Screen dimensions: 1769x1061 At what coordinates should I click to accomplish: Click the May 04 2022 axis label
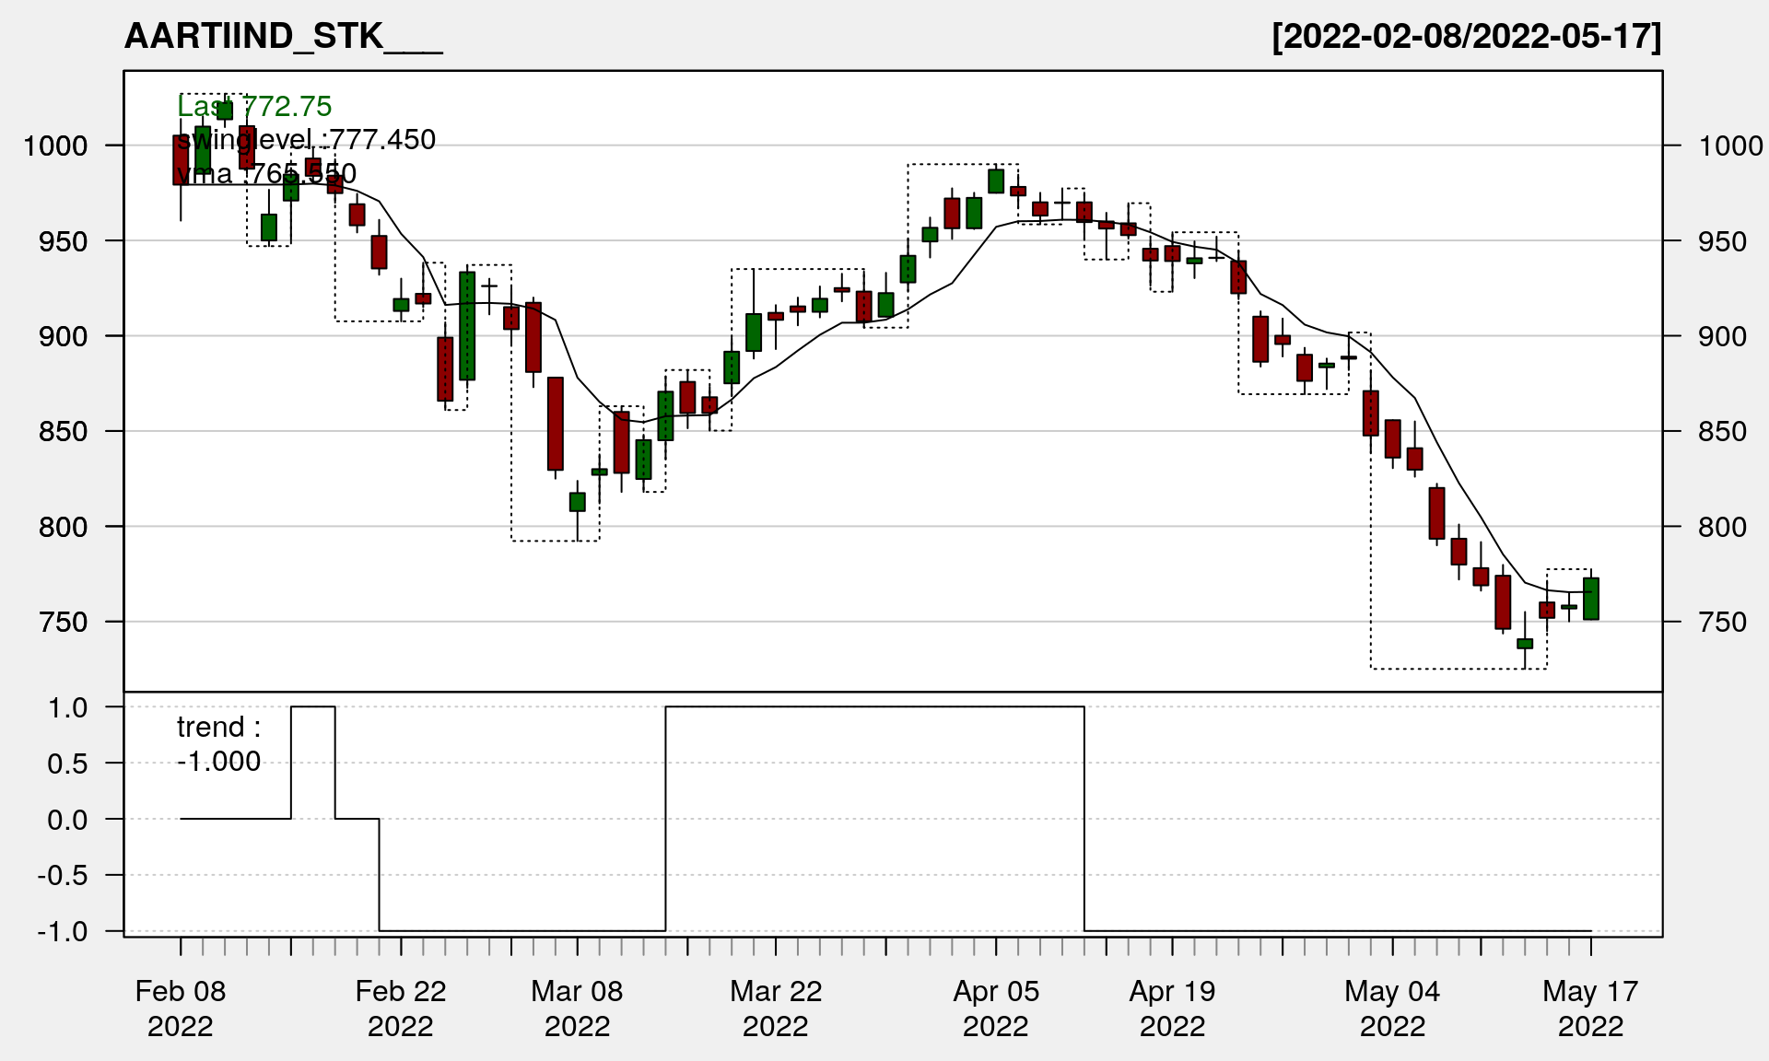(1392, 1009)
